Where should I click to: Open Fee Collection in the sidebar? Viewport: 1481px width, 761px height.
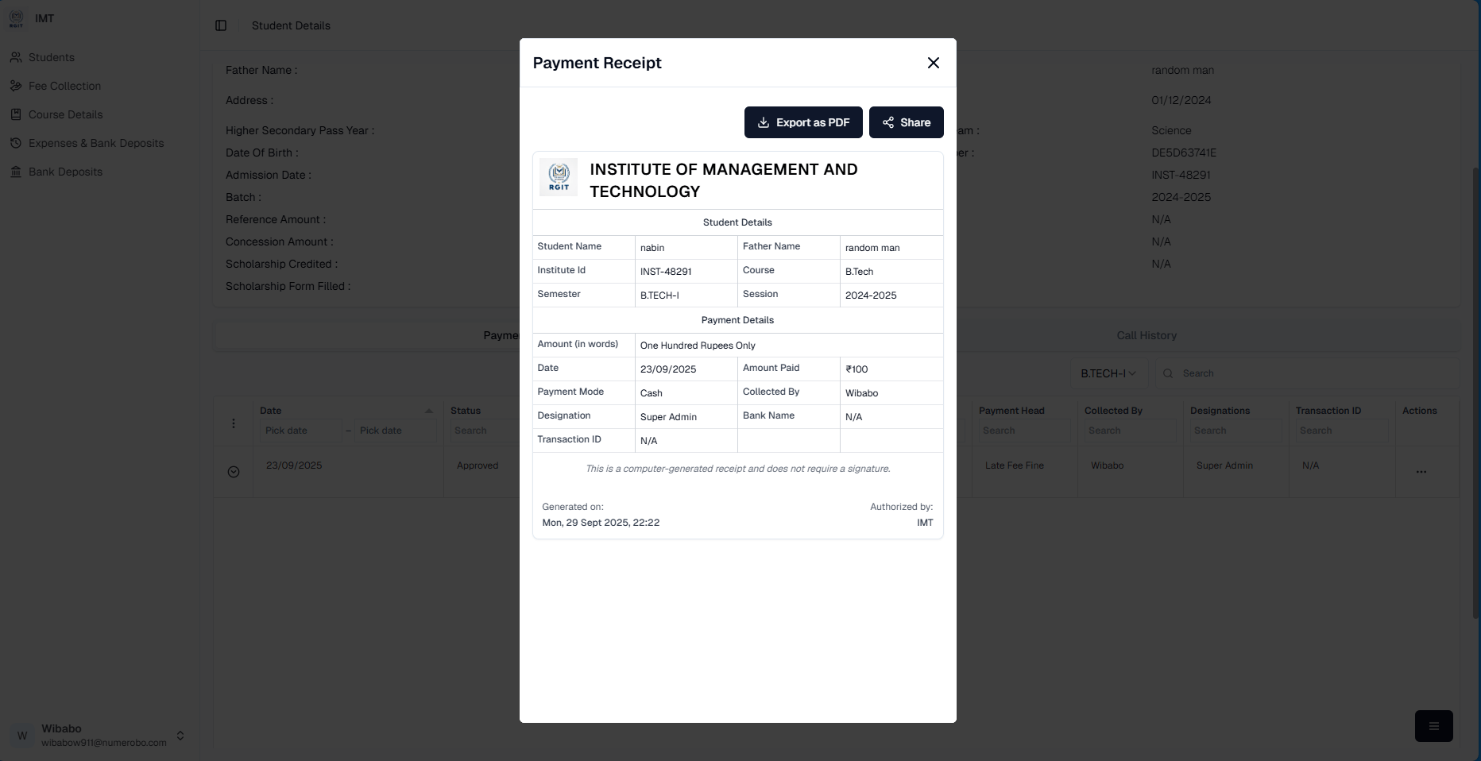[64, 86]
